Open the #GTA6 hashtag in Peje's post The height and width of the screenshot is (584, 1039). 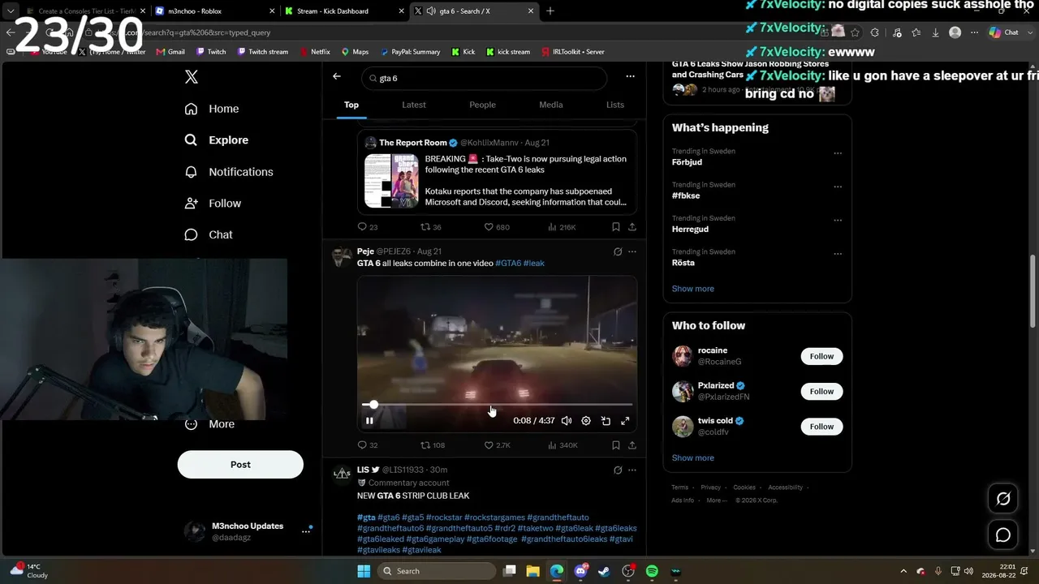(x=508, y=264)
